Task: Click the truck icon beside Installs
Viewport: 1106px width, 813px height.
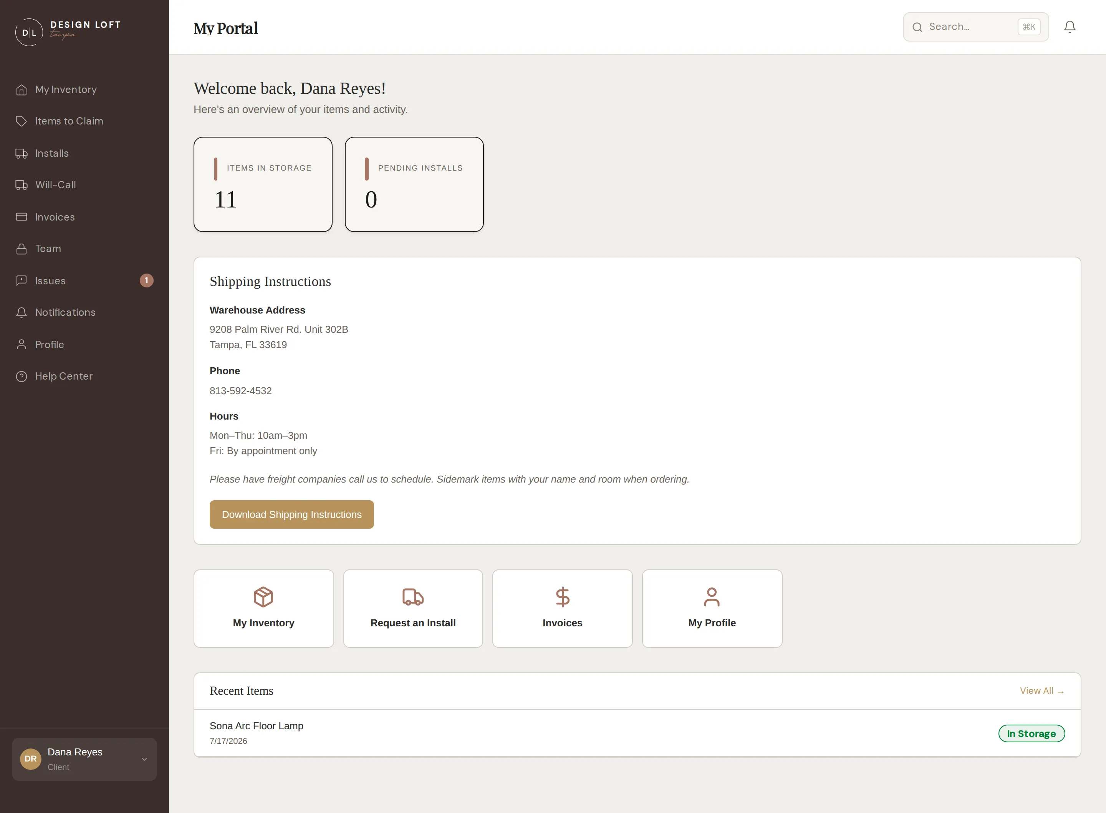Action: pos(21,154)
